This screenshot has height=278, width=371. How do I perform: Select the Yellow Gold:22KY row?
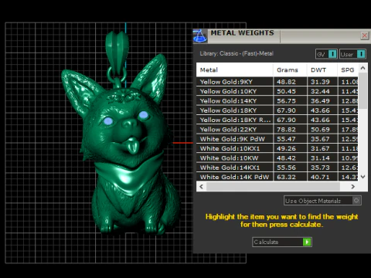click(x=277, y=130)
